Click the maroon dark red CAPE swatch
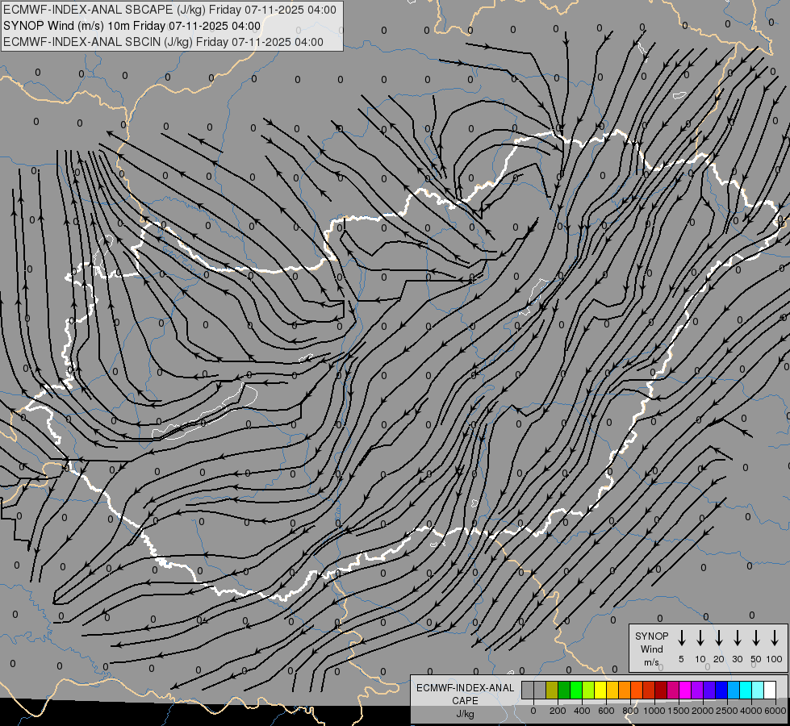Screen dimensions: 790x726 click(662, 690)
